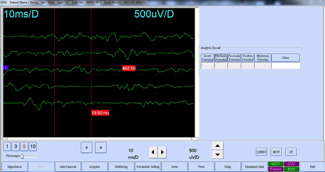Image resolution: width=325 pixels, height=172 pixels.
Task: Increase sensitivity with the up arrow
Action: click(x=218, y=146)
